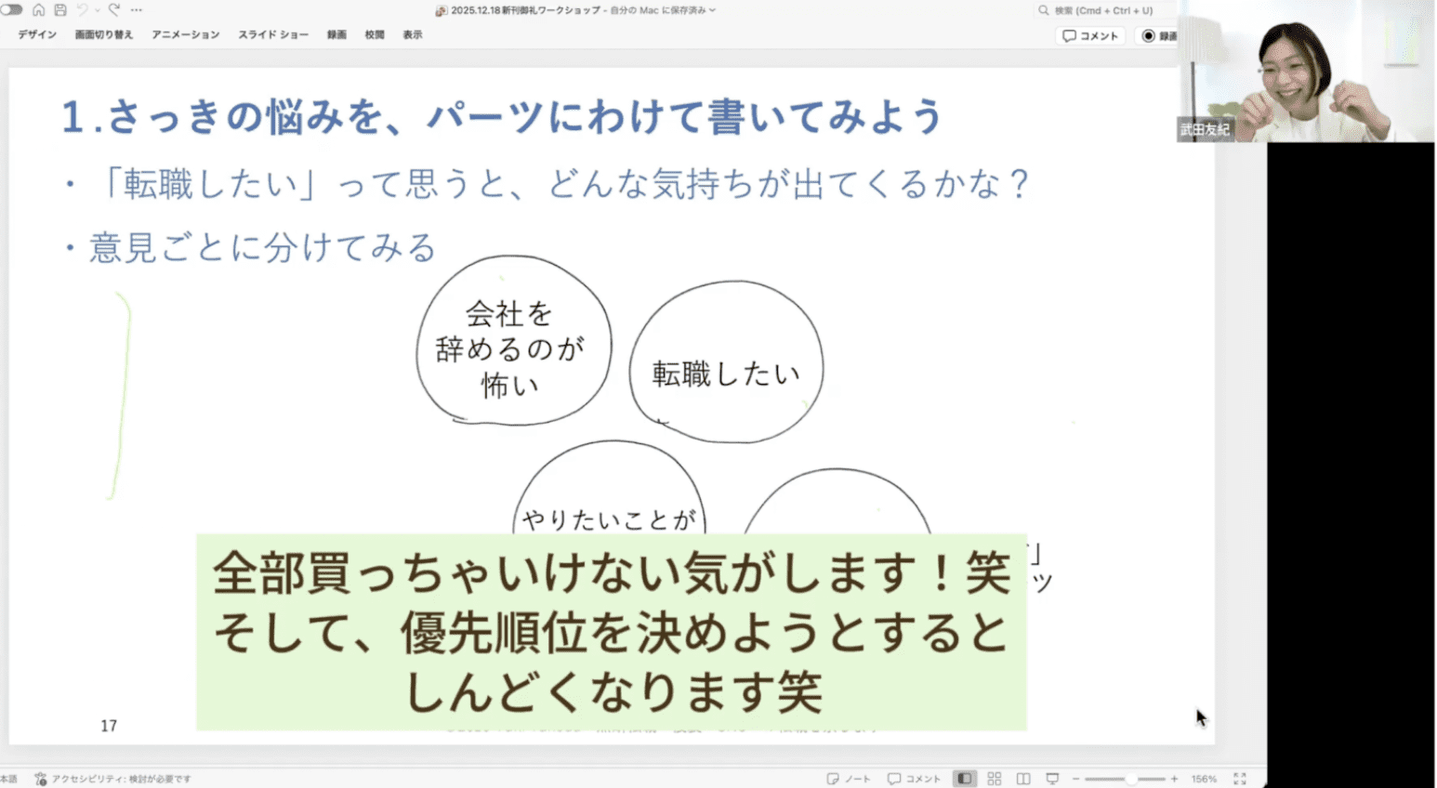
Task: Switch to reading view in status bar
Action: coord(1023,779)
